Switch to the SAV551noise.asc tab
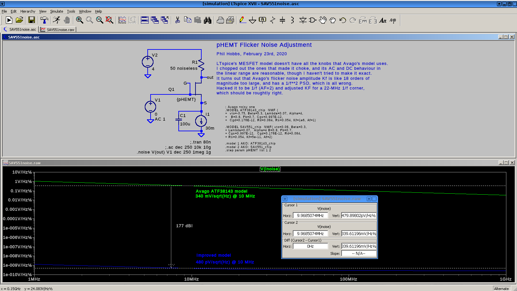 tap(20, 29)
